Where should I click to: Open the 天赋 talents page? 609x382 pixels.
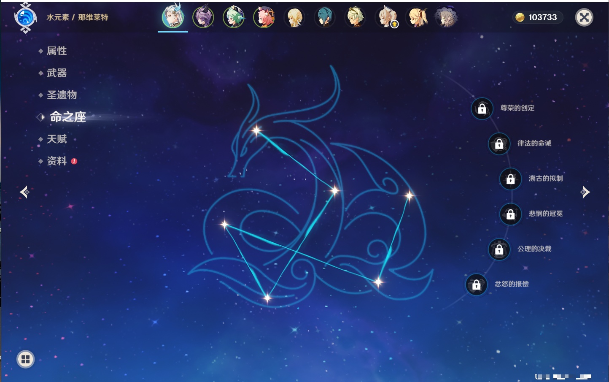[57, 139]
